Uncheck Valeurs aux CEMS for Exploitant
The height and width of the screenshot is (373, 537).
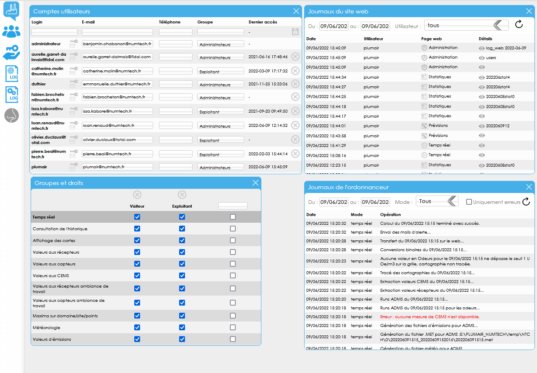click(182, 275)
